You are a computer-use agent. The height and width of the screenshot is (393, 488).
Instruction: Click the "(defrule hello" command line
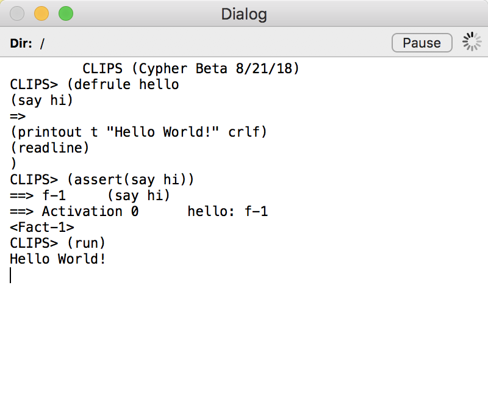click(x=95, y=84)
